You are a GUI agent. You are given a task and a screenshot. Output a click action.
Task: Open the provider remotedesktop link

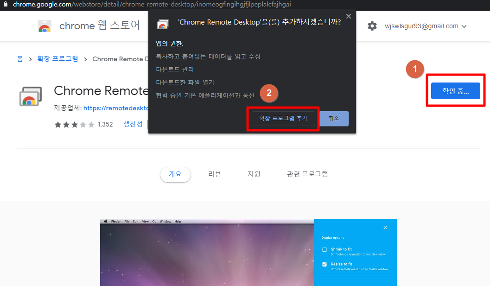point(116,108)
